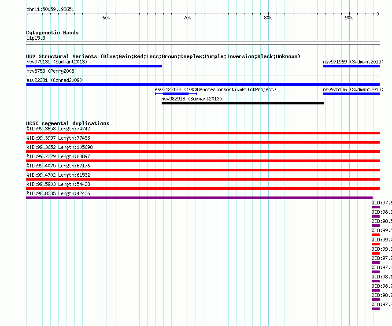Select the red bar under Length:67176
392x326 pixels.
[x=203, y=170]
